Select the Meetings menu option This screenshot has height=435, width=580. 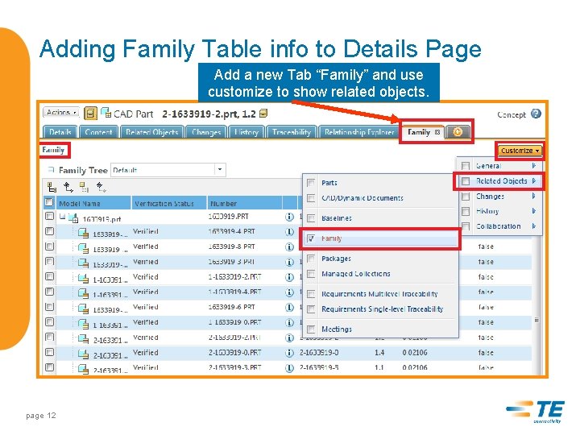point(379,329)
